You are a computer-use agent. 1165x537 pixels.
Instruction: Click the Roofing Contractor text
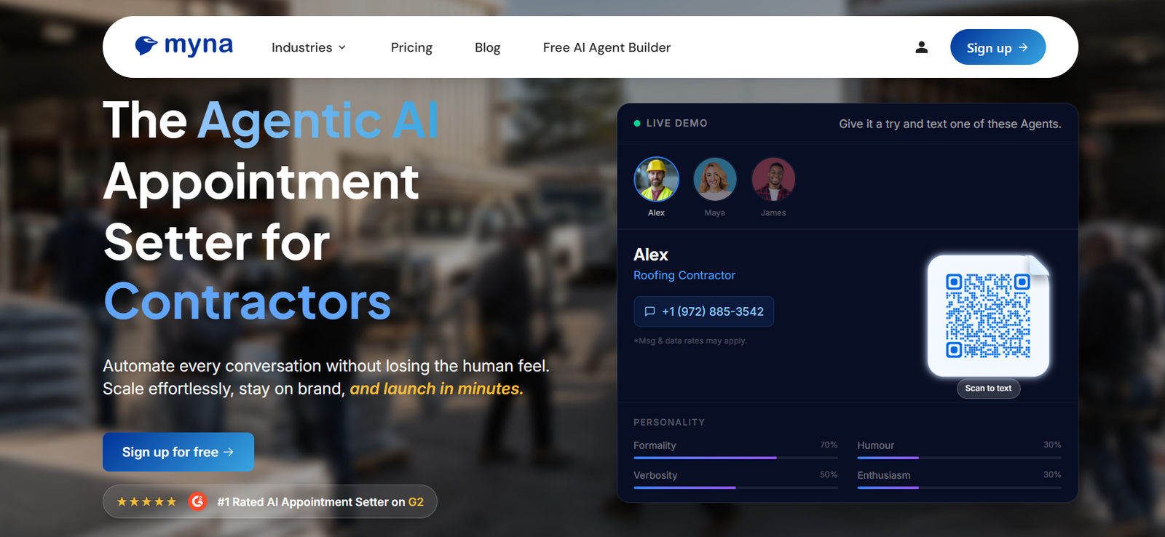point(684,275)
